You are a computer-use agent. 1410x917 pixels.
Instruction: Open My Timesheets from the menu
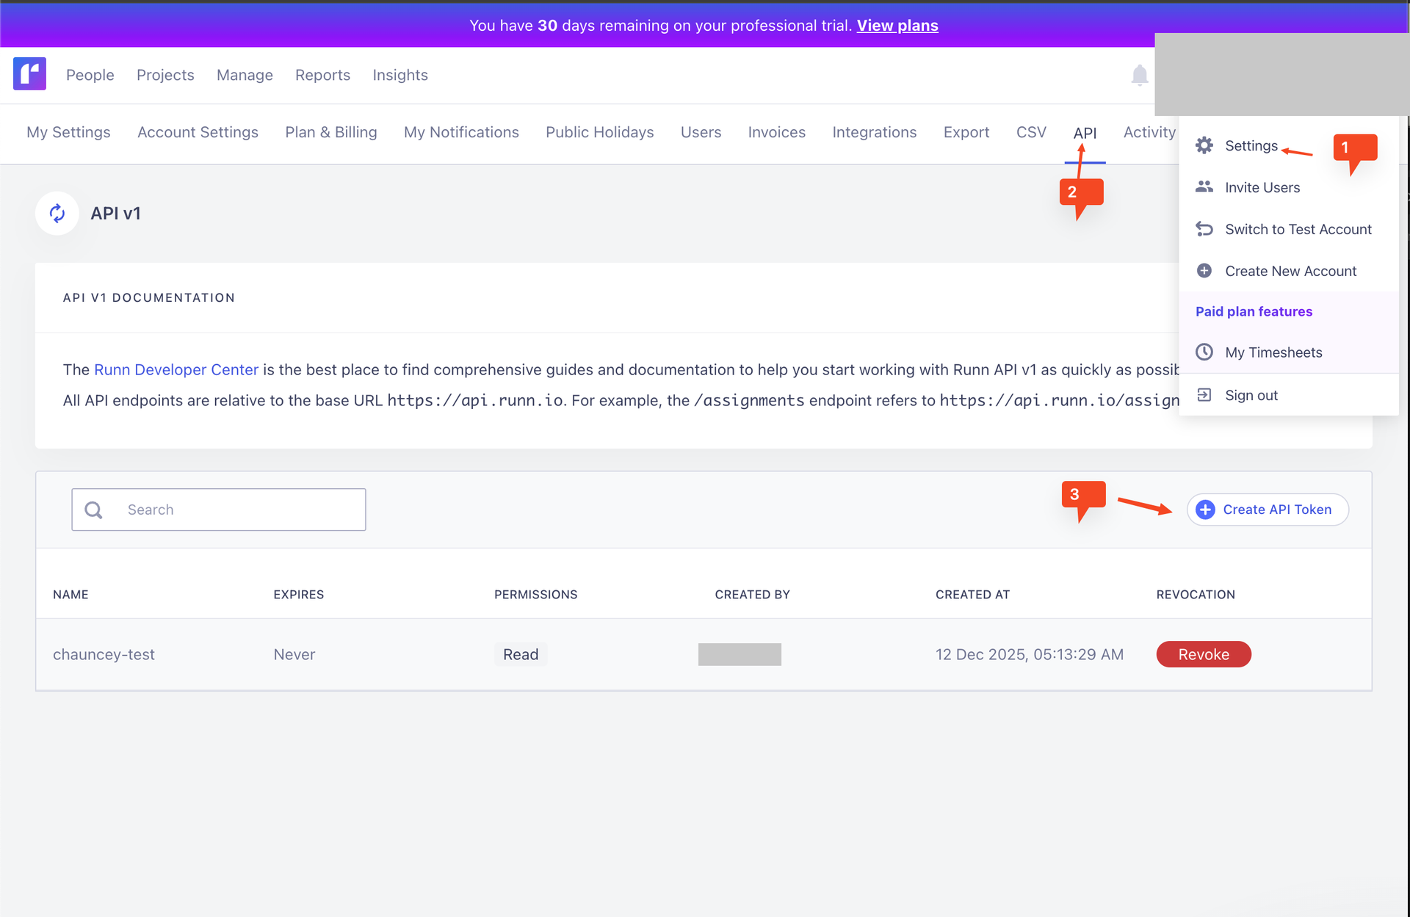click(x=1273, y=352)
